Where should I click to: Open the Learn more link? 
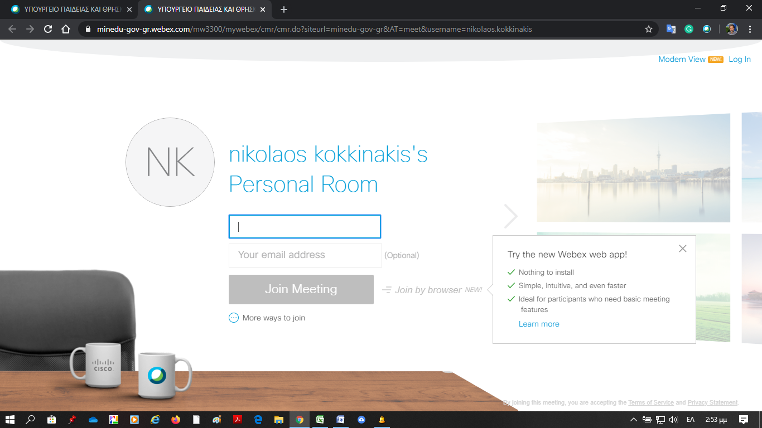tap(539, 324)
